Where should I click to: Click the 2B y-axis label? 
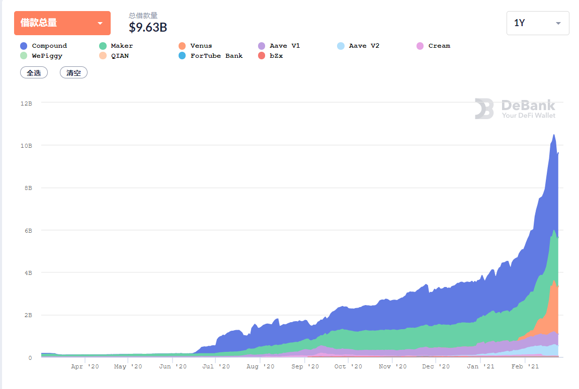(28, 315)
